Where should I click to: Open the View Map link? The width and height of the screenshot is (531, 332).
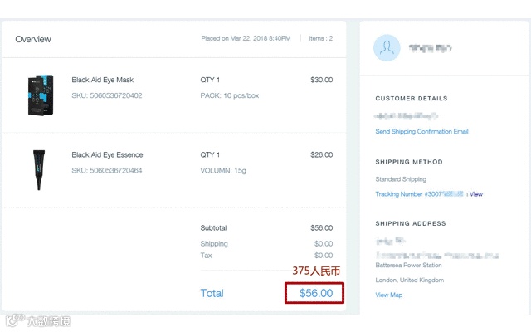click(388, 295)
